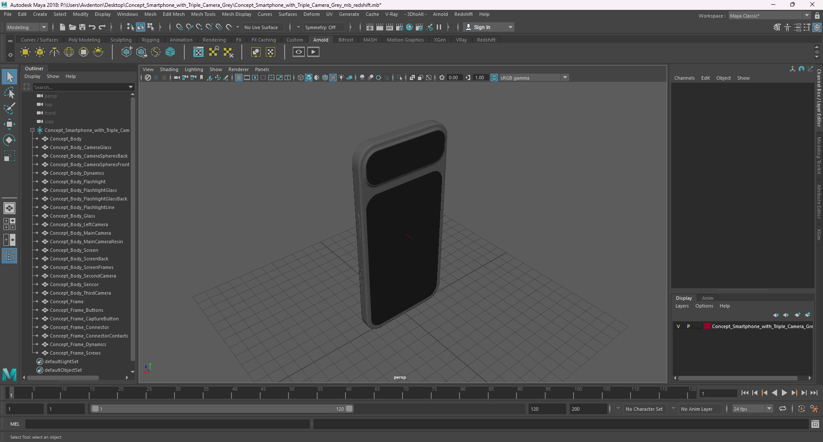Toggle the P playback box of layer

688,326
